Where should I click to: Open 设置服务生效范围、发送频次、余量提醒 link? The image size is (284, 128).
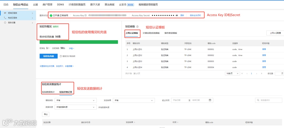click(57, 66)
